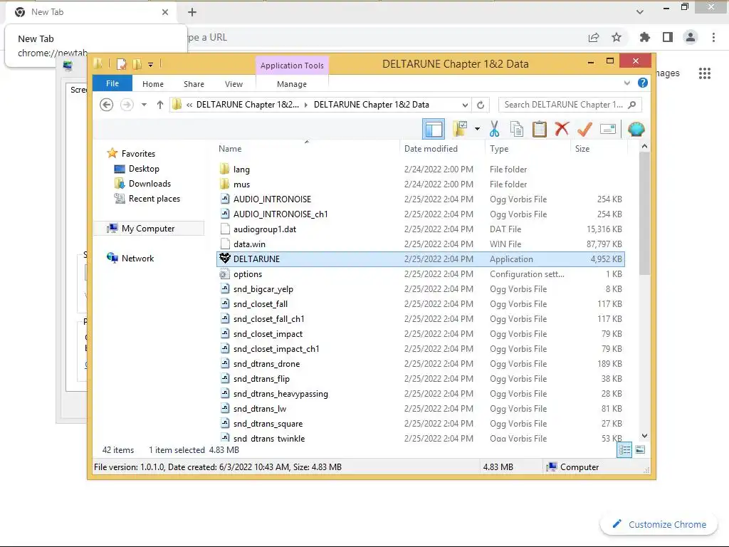The image size is (729, 547).
Task: Switch to large icons view button
Action: tap(640, 450)
